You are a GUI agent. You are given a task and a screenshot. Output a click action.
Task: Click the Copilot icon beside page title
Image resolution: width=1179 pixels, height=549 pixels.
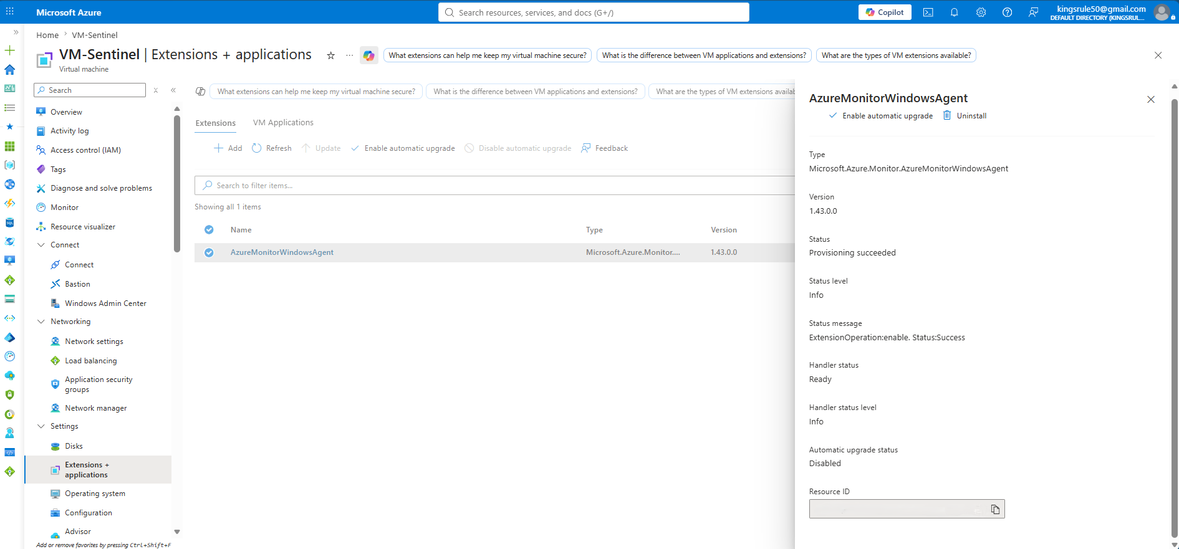pos(369,55)
